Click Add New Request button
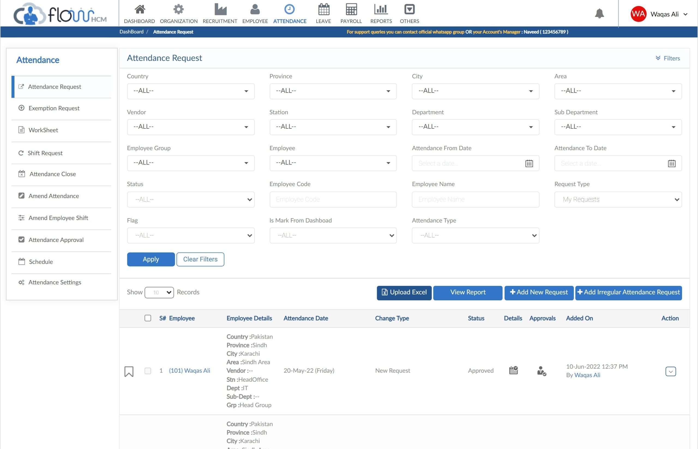The image size is (698, 449). 539,292
